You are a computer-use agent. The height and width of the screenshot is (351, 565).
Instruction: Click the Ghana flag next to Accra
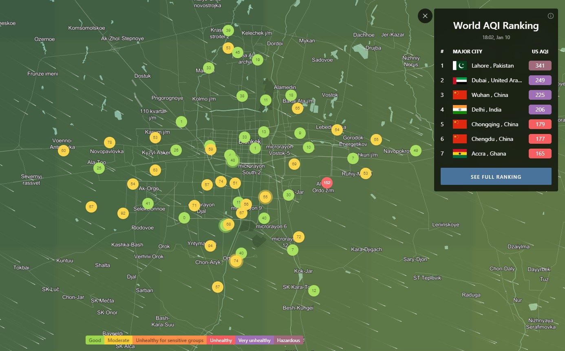(x=459, y=154)
